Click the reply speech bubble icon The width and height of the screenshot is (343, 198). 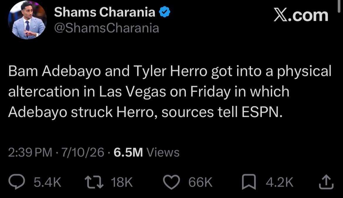(17, 182)
